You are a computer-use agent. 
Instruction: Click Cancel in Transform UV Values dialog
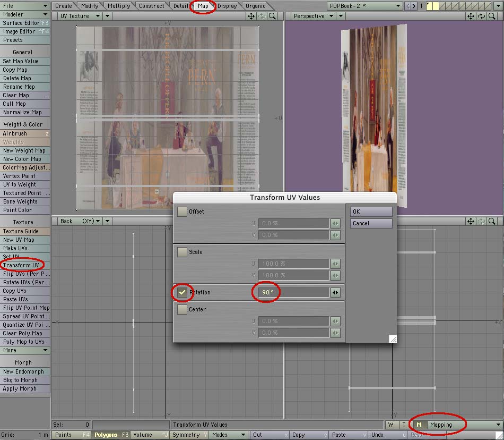point(371,223)
